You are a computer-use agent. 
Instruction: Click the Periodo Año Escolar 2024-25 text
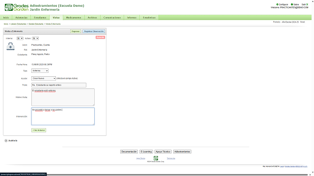pos(286,22)
